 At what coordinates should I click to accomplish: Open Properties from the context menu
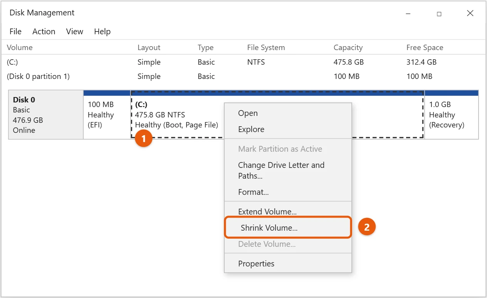pos(288,264)
